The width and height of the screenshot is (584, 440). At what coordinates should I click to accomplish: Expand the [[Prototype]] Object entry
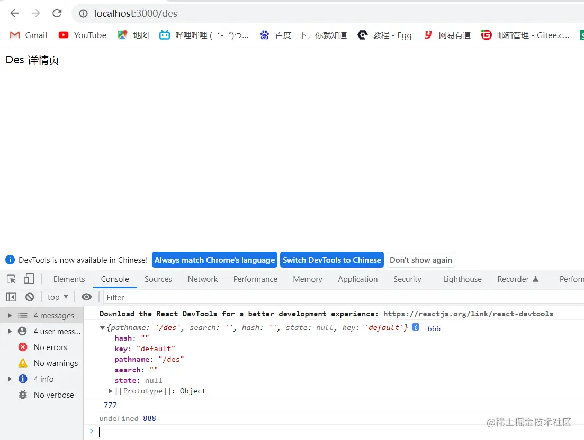click(110, 391)
